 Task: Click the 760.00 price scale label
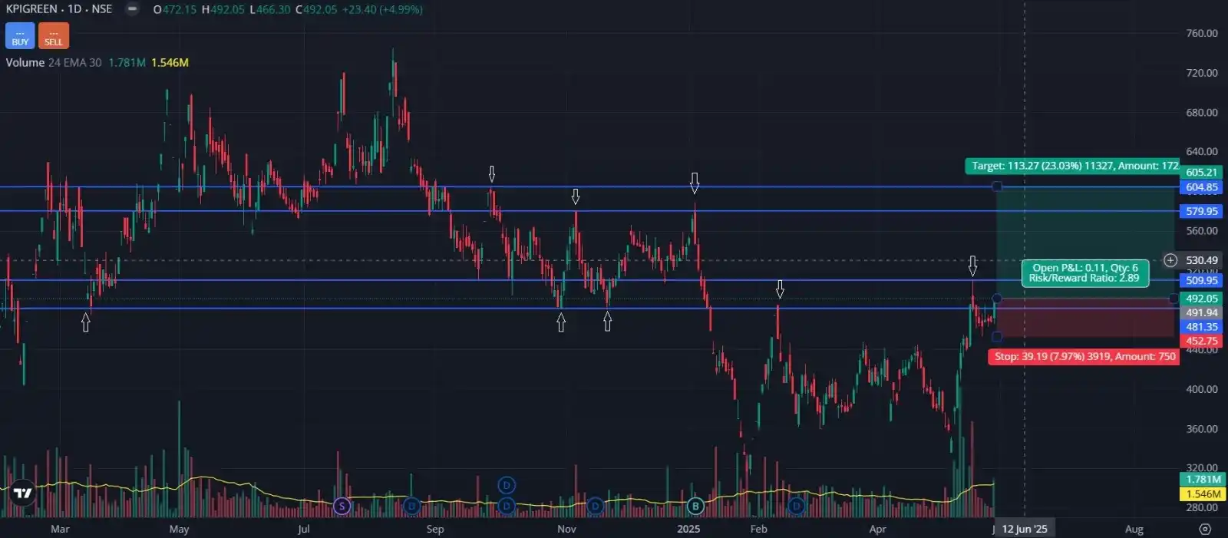1201,33
